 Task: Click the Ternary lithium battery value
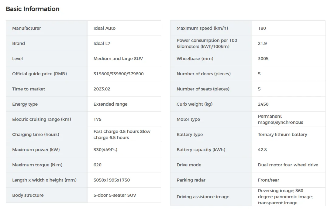click(282, 134)
